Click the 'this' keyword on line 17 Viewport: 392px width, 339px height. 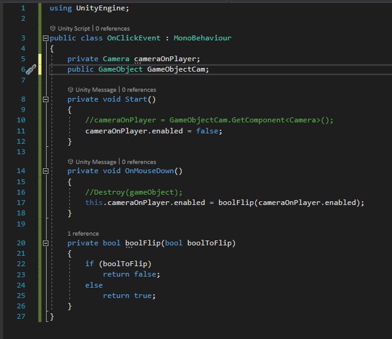94,203
